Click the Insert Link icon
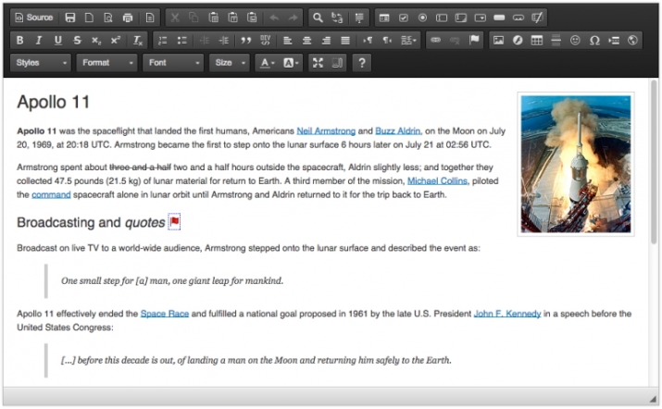This screenshot has height=409, width=662. tap(436, 41)
